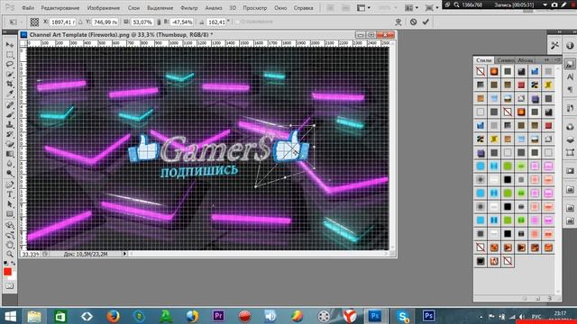Viewport: 577px width, 324px height.
Task: Open the Редактирование menu
Action: point(60,8)
